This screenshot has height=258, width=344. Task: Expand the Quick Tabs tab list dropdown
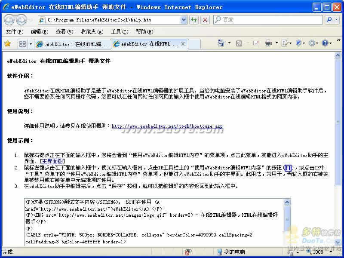click(31, 44)
